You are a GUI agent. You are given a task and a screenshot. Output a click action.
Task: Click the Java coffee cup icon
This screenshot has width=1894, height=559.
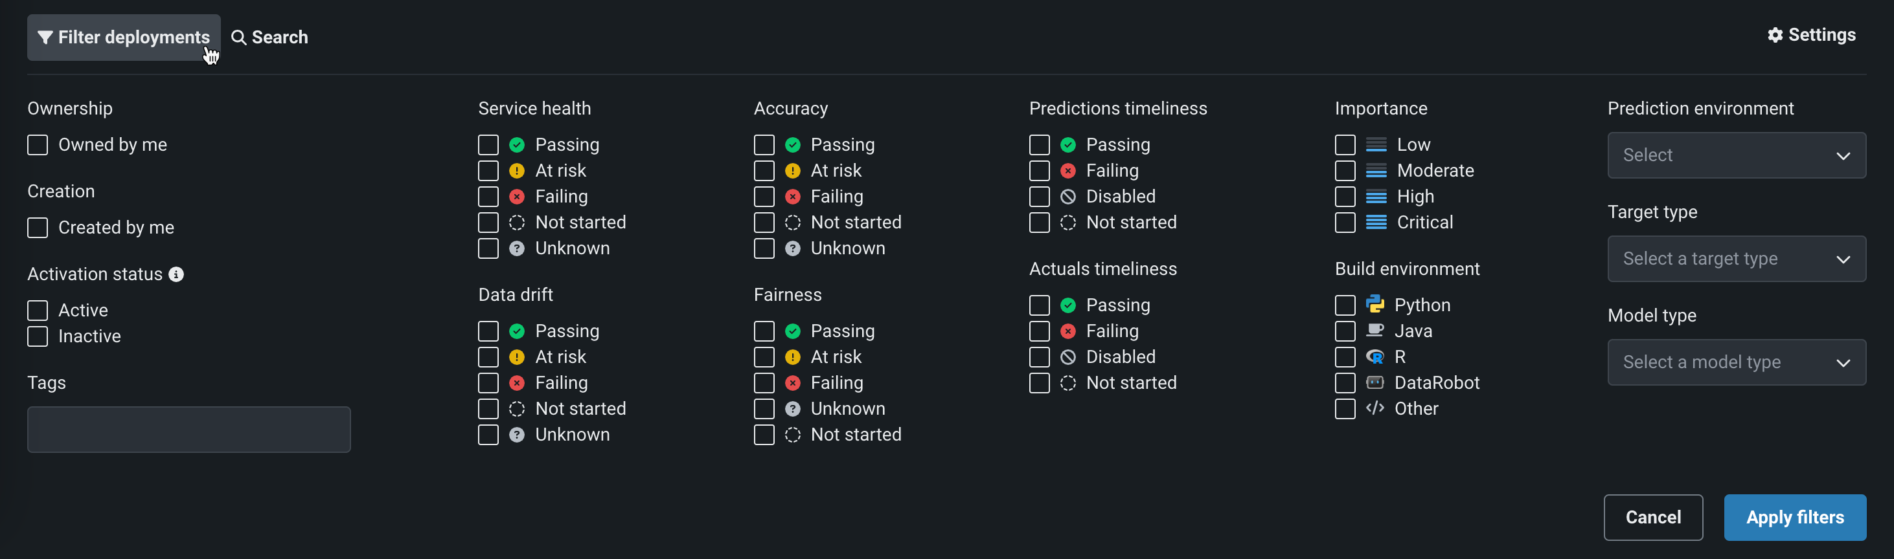(x=1374, y=331)
